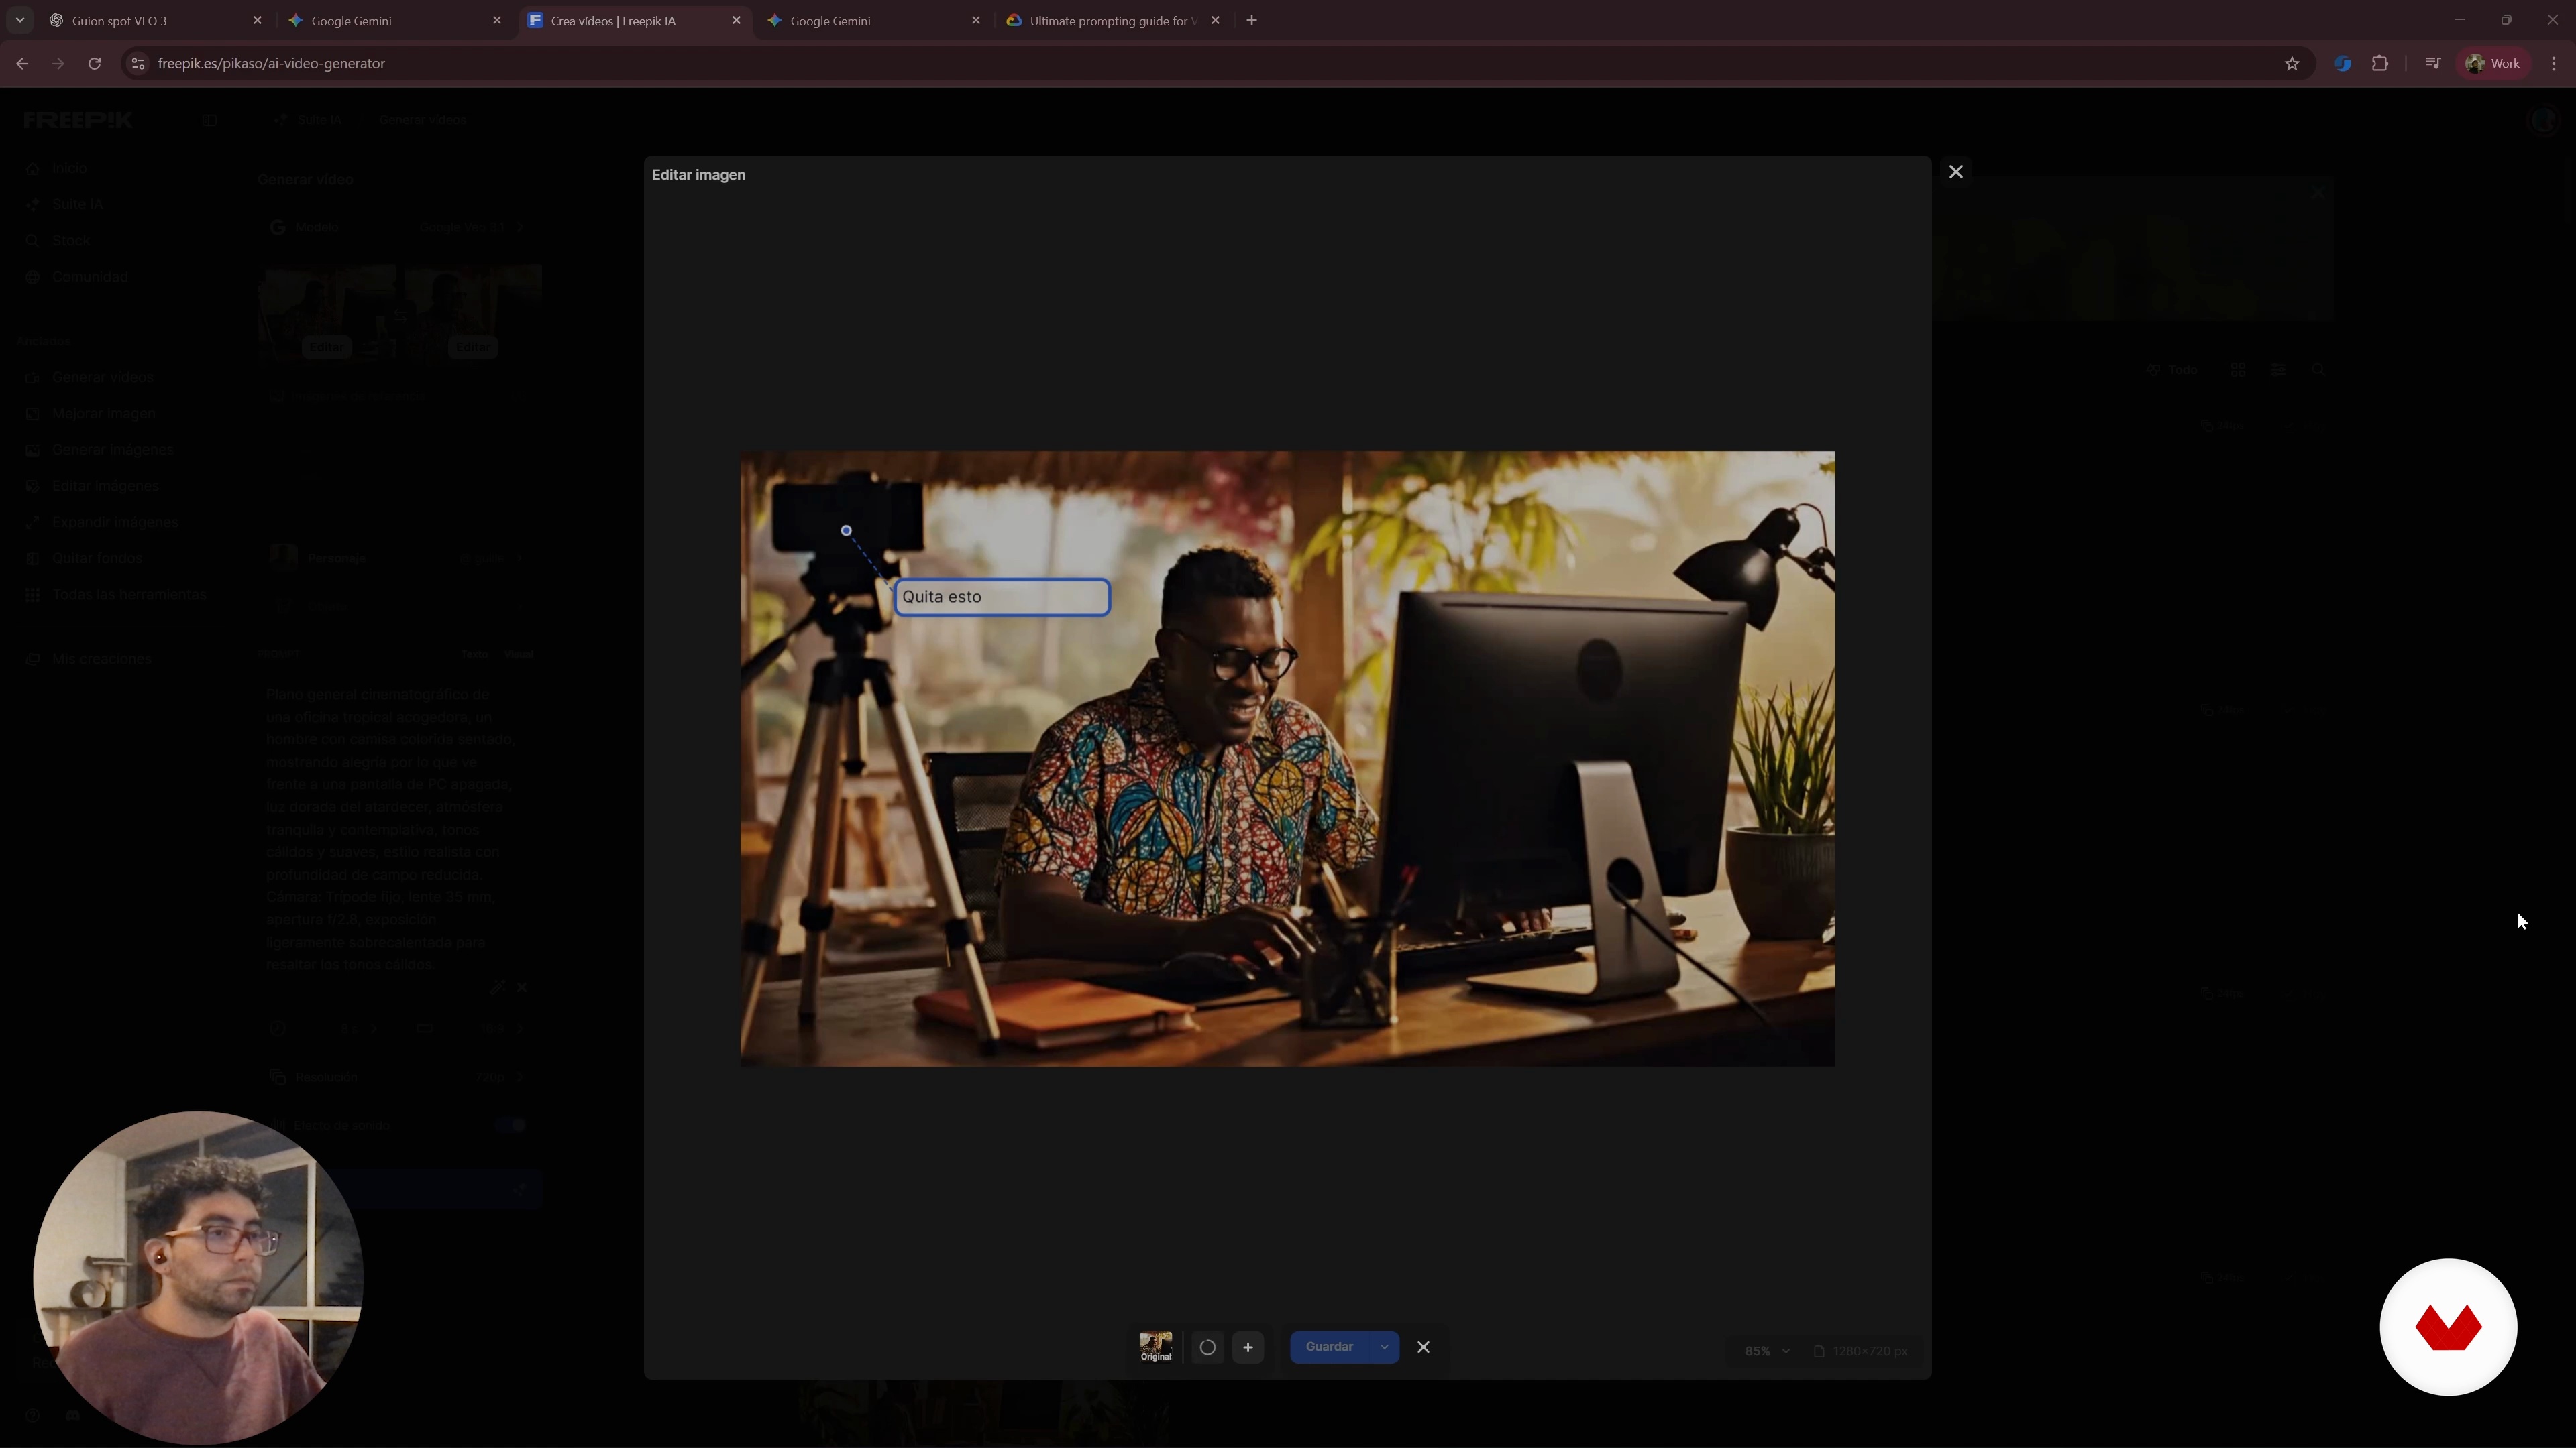2576x1448 pixels.
Task: Close the Editar imagen dialog
Action: click(1956, 172)
